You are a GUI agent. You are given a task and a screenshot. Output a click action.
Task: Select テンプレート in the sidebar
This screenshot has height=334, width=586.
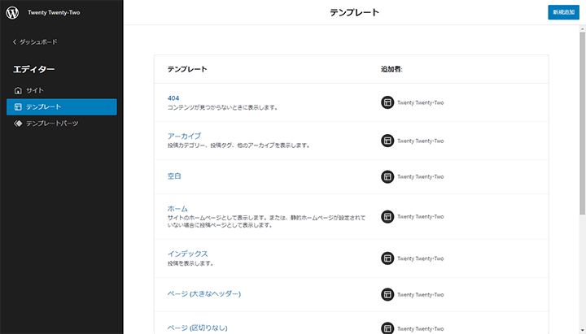pyautogui.click(x=43, y=106)
